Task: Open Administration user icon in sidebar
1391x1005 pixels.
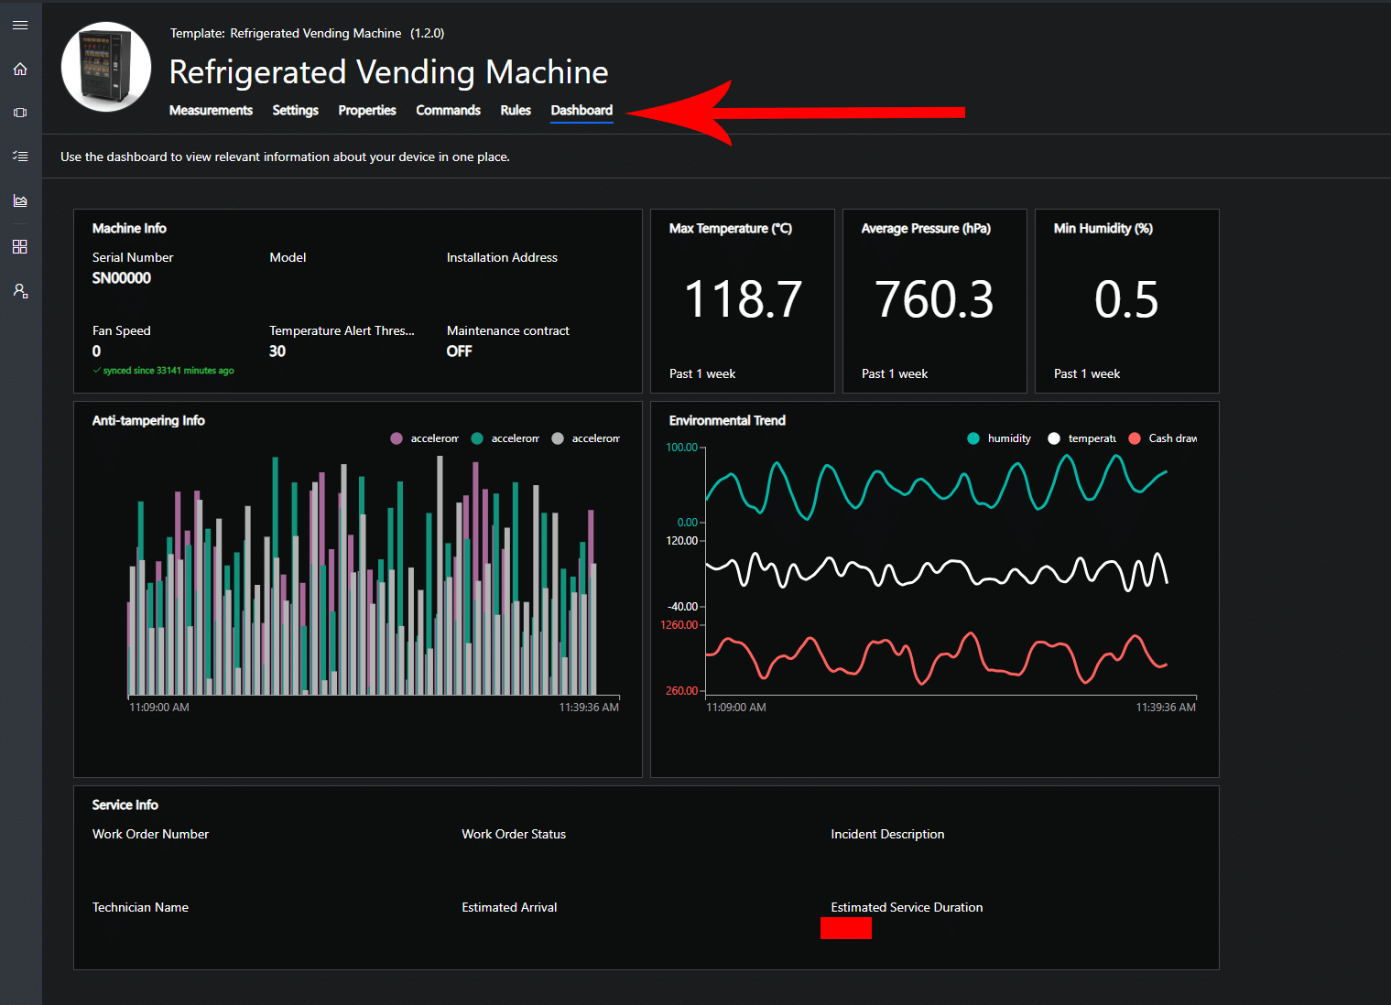Action: click(x=20, y=291)
